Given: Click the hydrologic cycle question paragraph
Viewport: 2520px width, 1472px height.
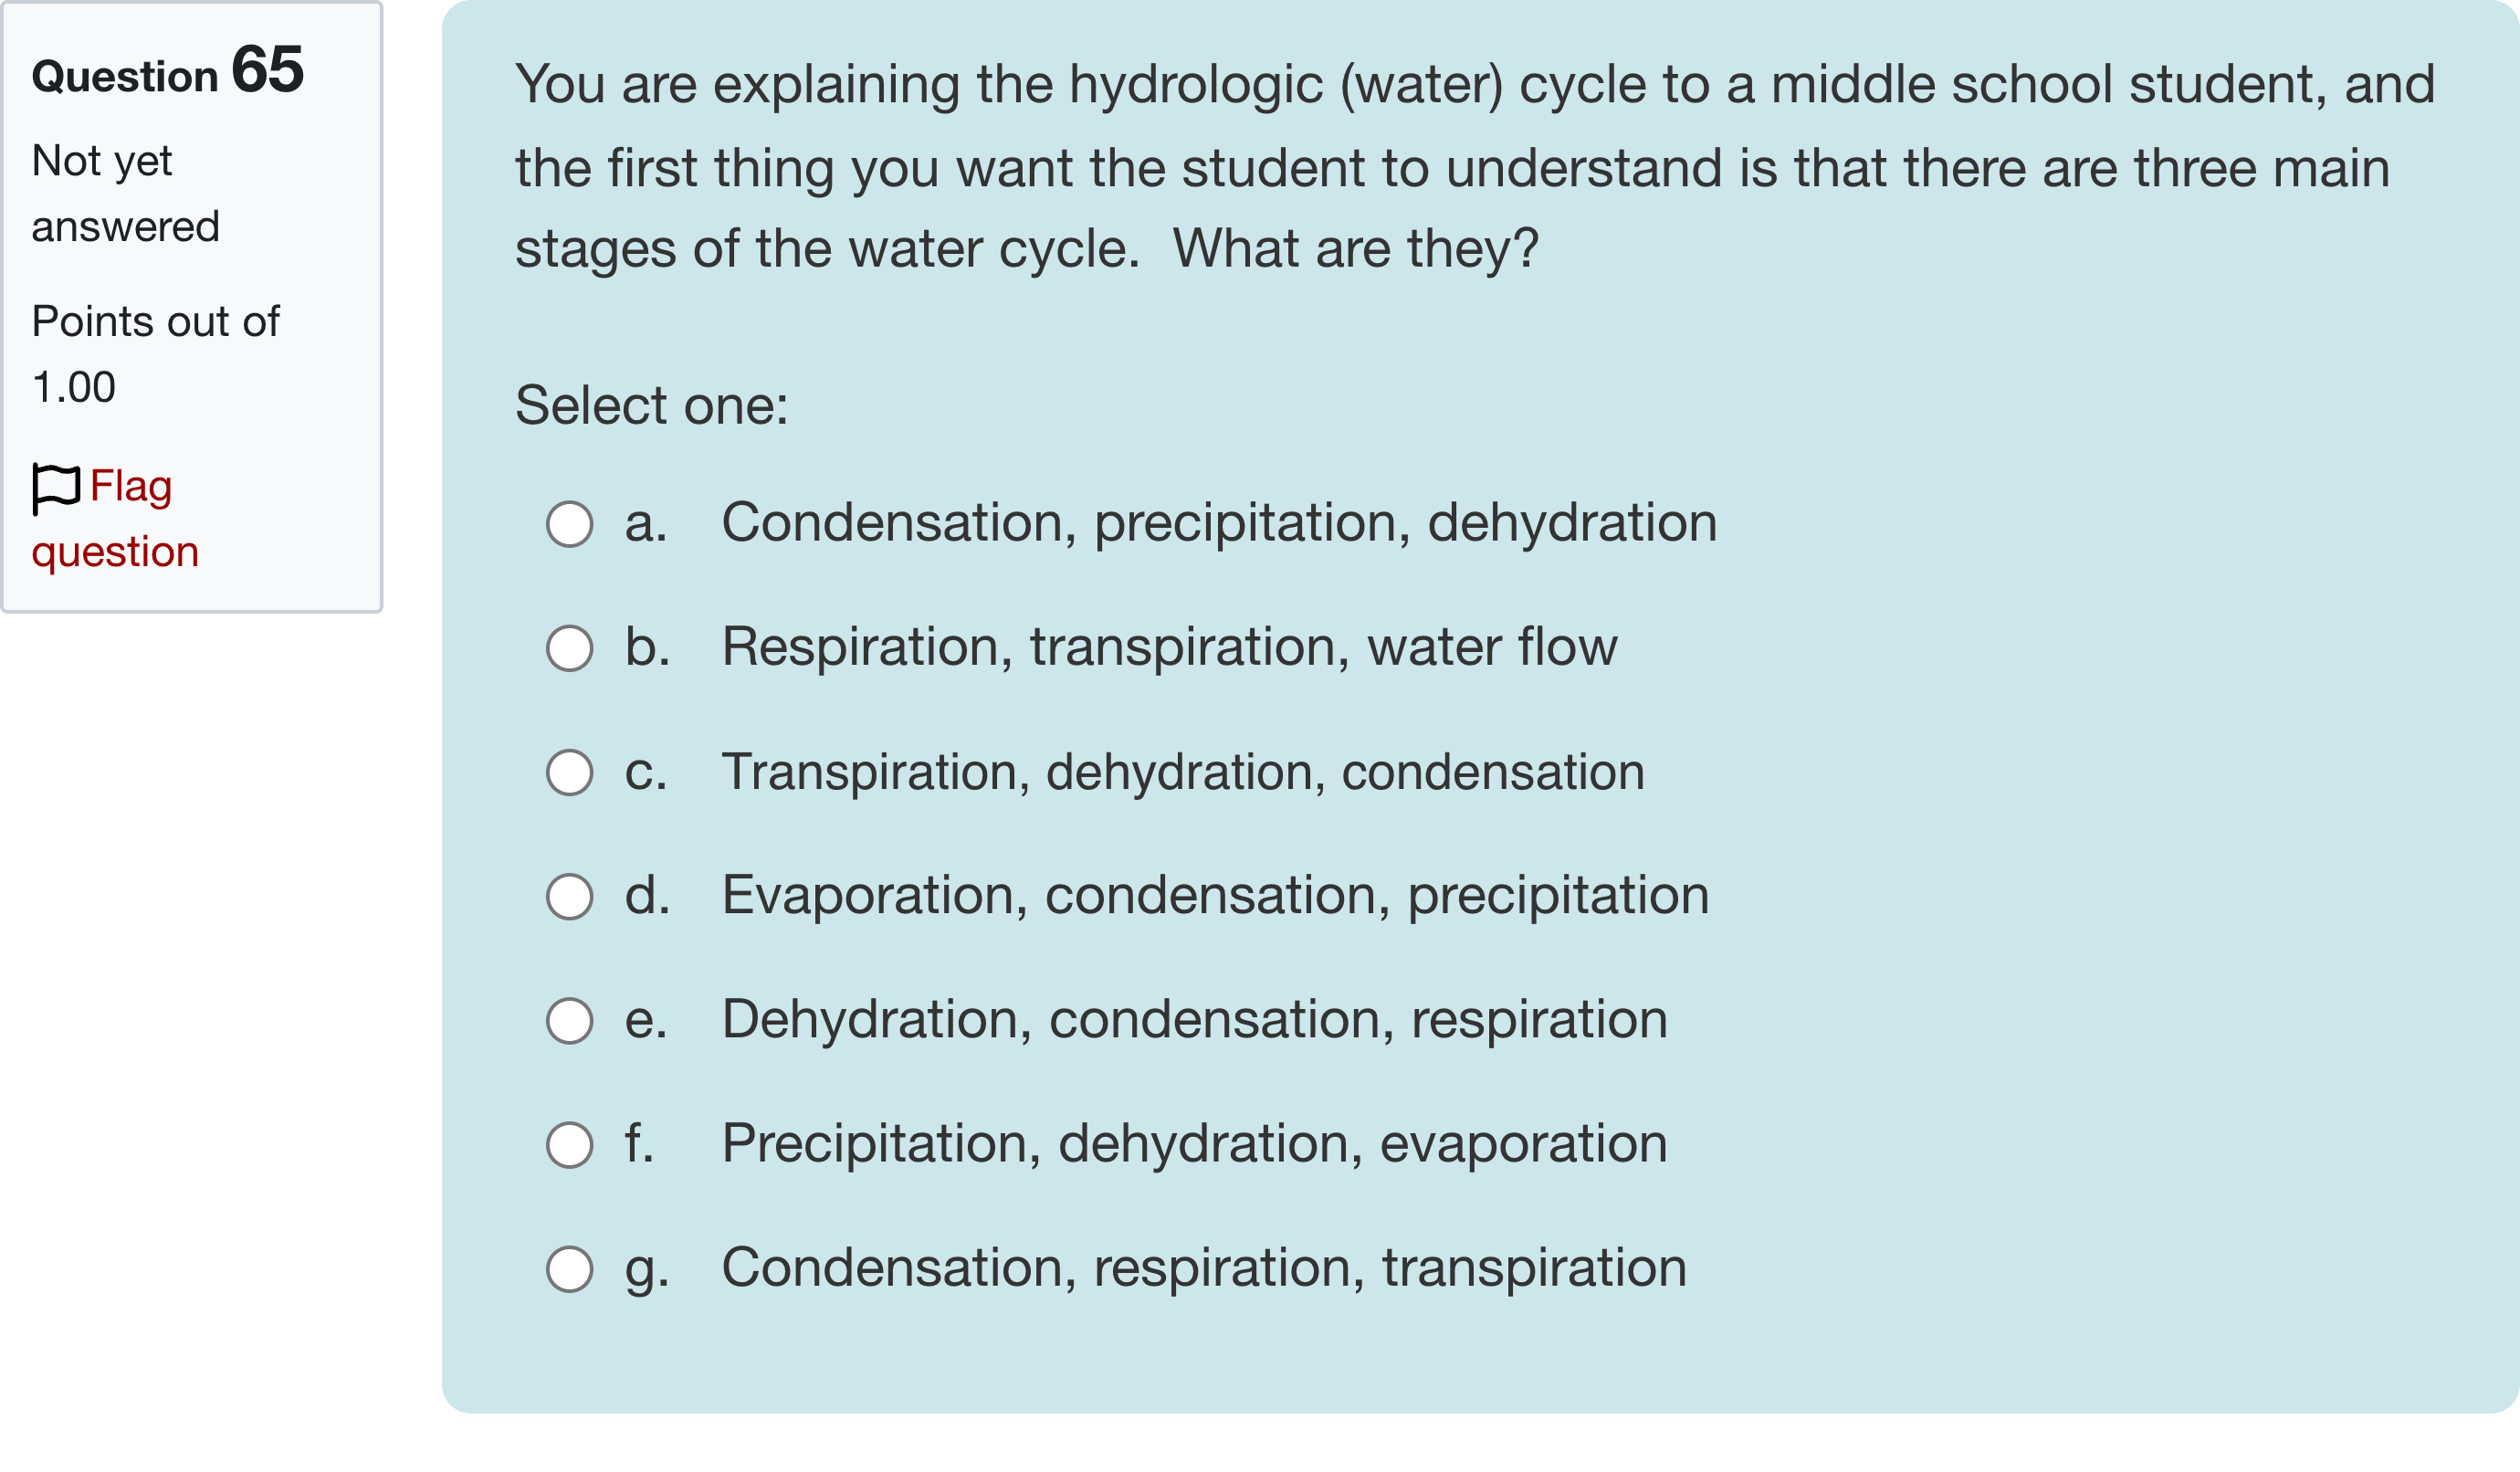Looking at the screenshot, I should pyautogui.click(x=1474, y=166).
